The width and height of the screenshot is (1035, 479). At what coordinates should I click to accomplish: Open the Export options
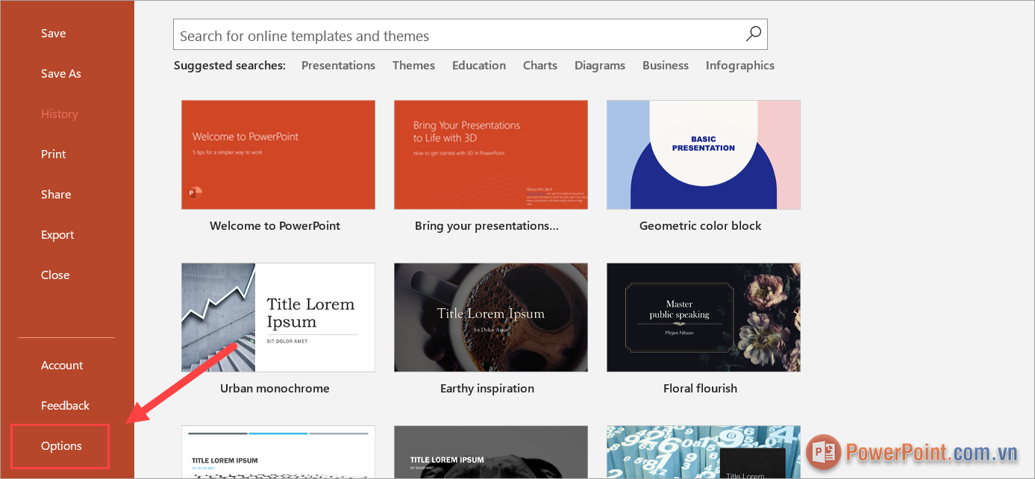point(57,234)
